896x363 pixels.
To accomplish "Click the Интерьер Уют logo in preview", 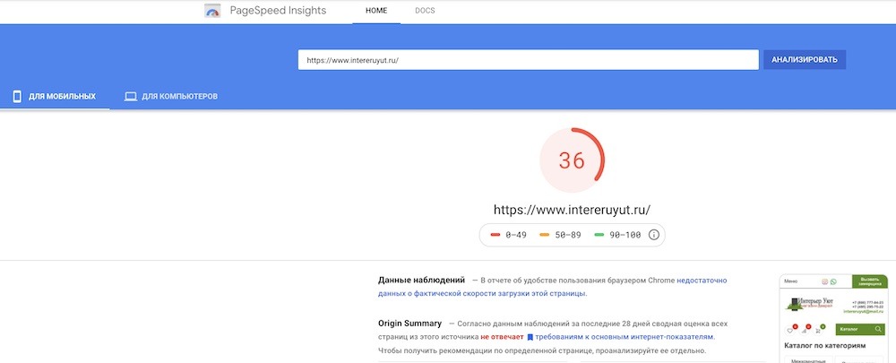I will point(810,303).
